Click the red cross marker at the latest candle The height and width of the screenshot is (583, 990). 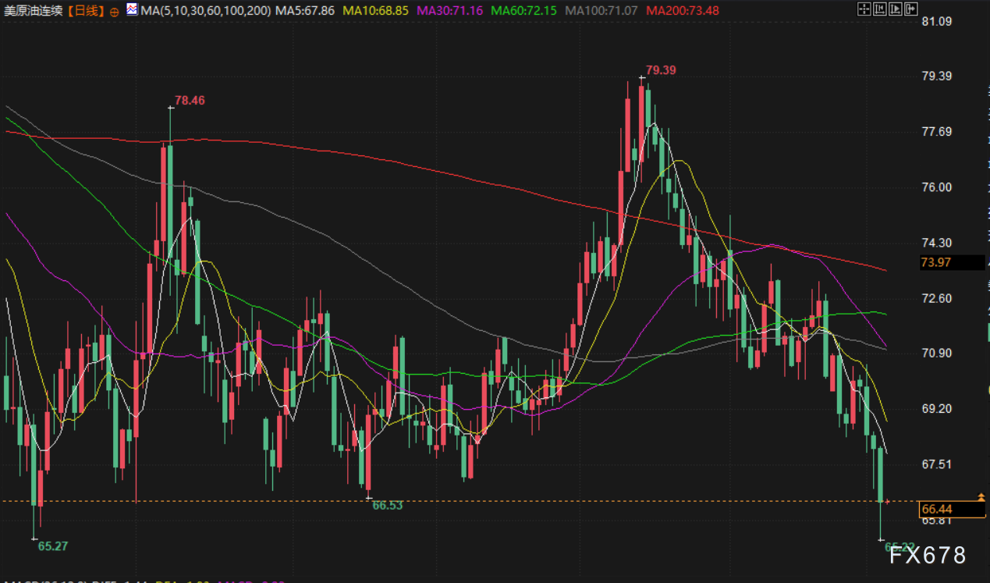885,502
